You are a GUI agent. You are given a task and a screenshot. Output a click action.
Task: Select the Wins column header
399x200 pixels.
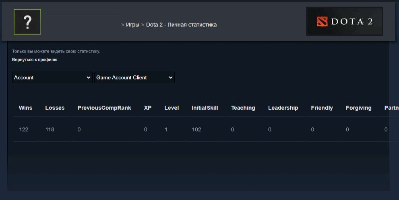[x=25, y=108]
